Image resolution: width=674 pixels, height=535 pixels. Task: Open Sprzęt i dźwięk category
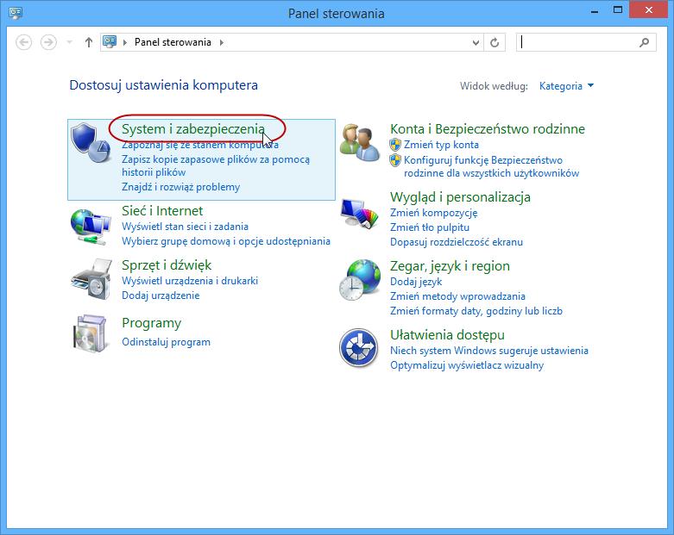(x=167, y=265)
